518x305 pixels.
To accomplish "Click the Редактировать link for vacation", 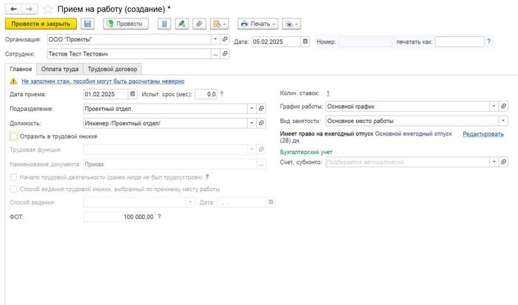I will click(x=482, y=134).
